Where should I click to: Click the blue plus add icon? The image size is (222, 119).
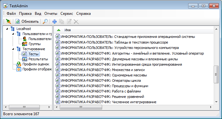tap(54, 22)
